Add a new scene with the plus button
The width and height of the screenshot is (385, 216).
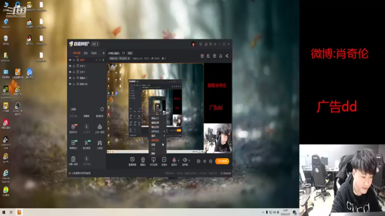[103, 53]
